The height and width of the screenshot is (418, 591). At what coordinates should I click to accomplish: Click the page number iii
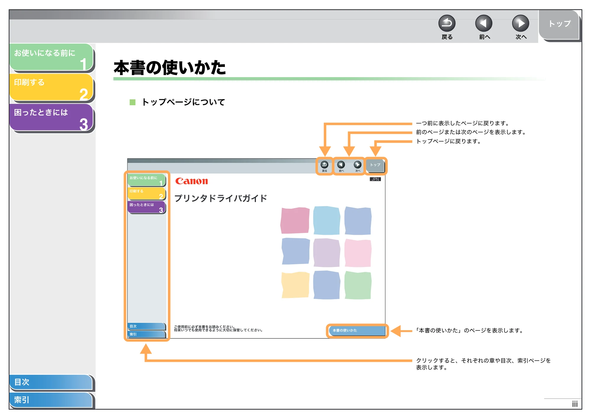point(575,404)
